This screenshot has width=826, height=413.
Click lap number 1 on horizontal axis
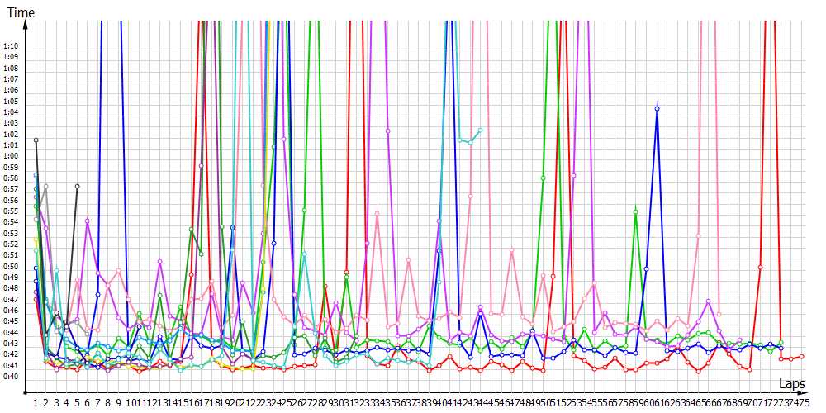coord(36,402)
